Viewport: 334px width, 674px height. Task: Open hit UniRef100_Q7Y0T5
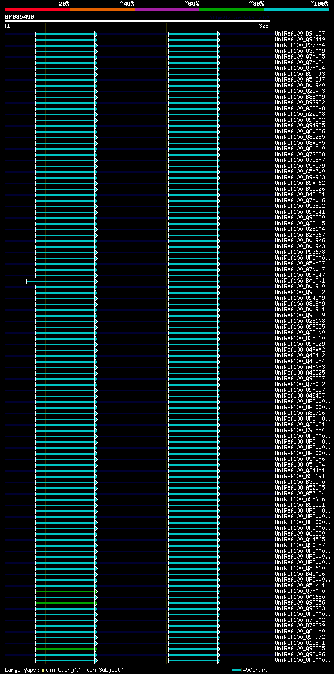pyautogui.click(x=300, y=57)
